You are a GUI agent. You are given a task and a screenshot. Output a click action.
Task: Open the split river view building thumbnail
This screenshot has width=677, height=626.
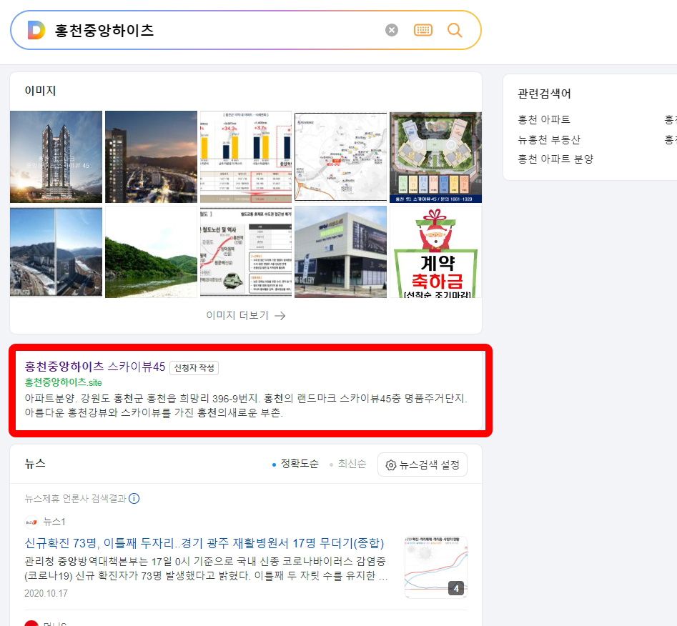coord(56,252)
